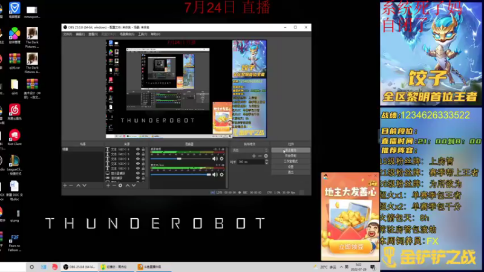This screenshot has height=272, width=484.
Task: Open the 场景集合(S) menu in OBS
Action: 127,34
